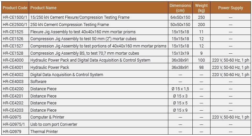This screenshot has height=136, width=252.
Task: Select the Dimensions (cm) header cell
Action: pyautogui.click(x=180, y=8)
